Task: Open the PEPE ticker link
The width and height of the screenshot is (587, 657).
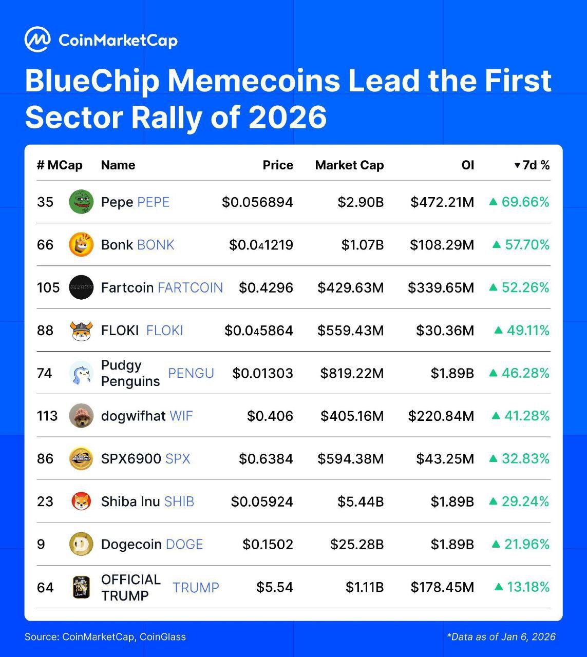Action: point(153,202)
